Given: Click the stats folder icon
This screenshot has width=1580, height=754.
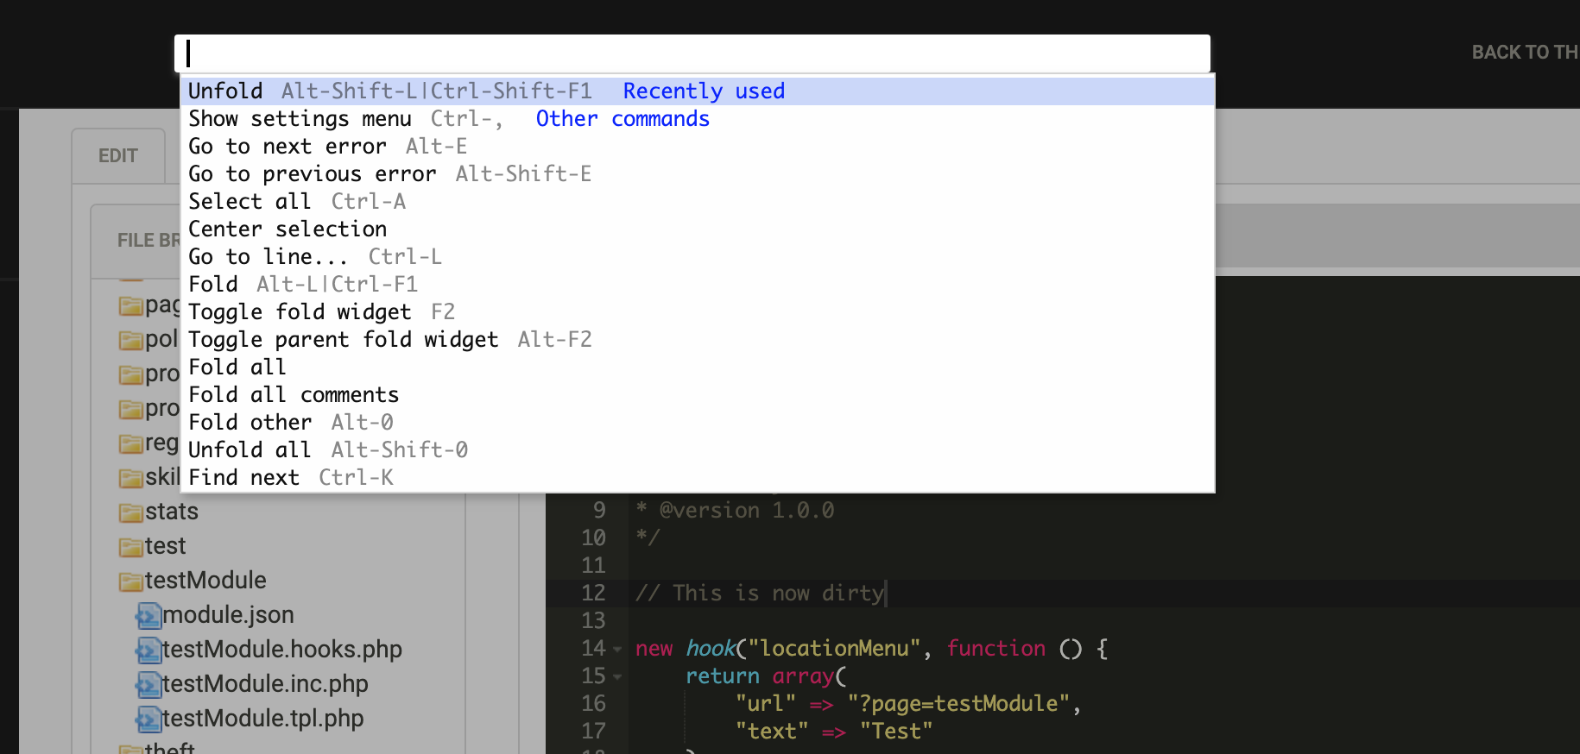Looking at the screenshot, I should (x=131, y=512).
